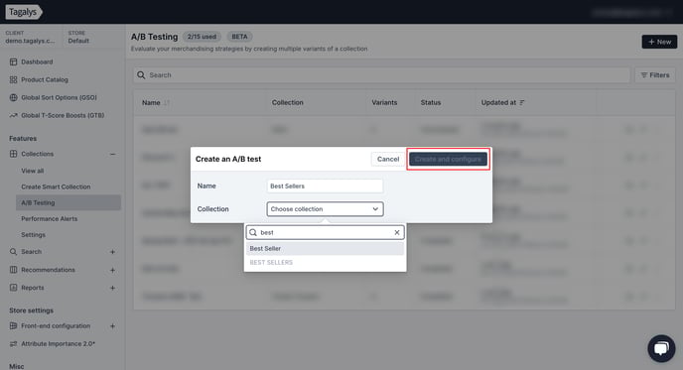Open Settings under Collections
Viewport: 683px width, 370px height.
33,235
